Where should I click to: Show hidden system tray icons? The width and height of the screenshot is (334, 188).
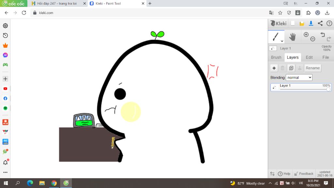(x=270, y=183)
